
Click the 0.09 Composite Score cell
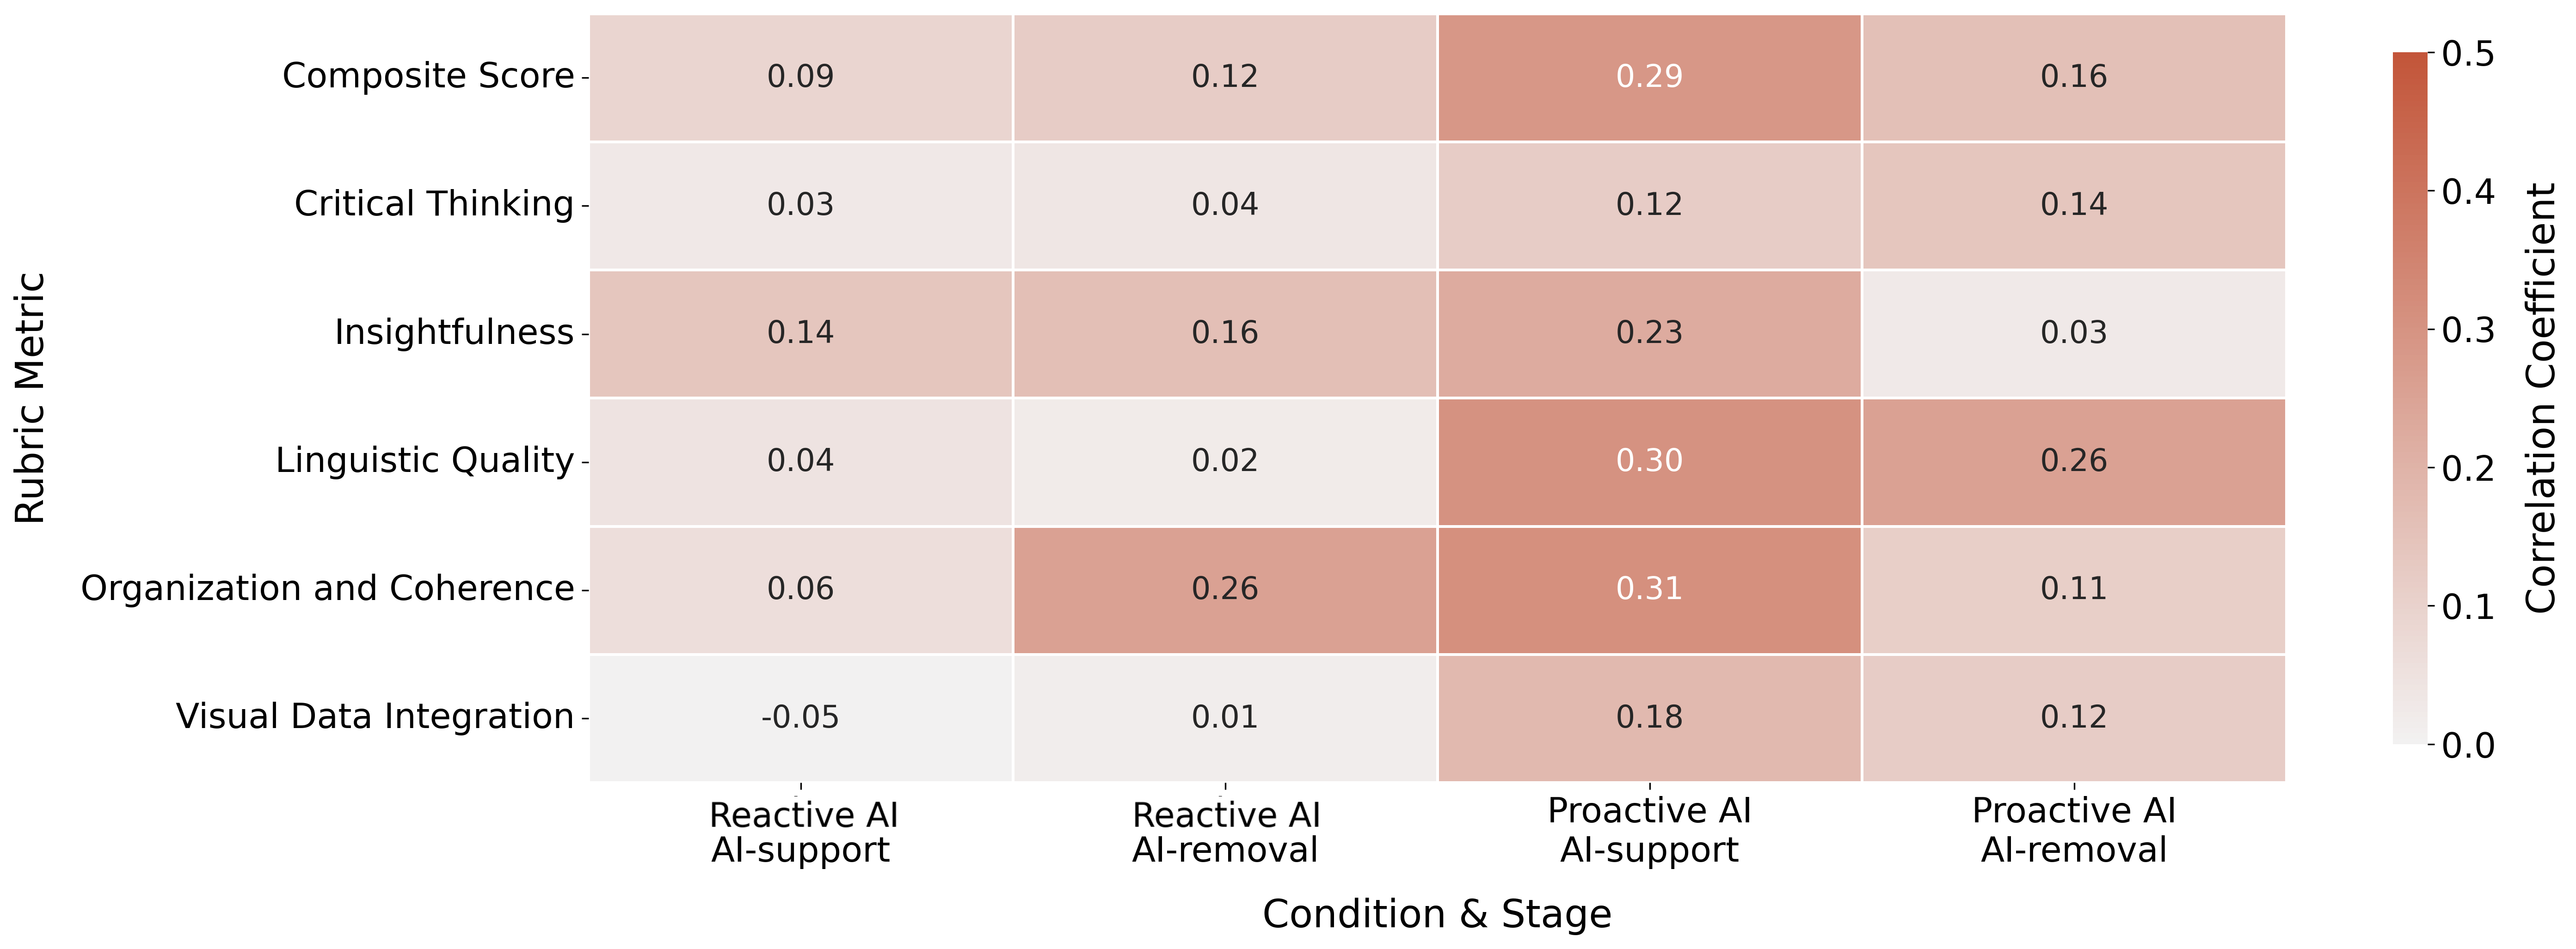point(800,77)
